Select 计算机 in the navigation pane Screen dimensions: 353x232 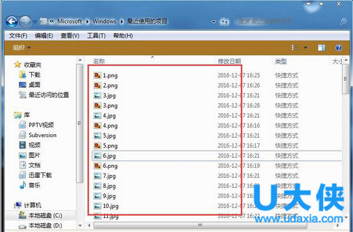[28, 205]
